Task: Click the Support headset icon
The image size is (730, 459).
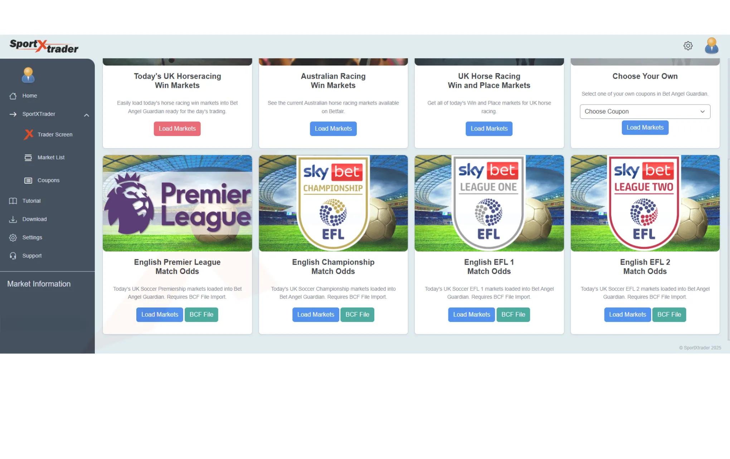Action: pos(13,256)
